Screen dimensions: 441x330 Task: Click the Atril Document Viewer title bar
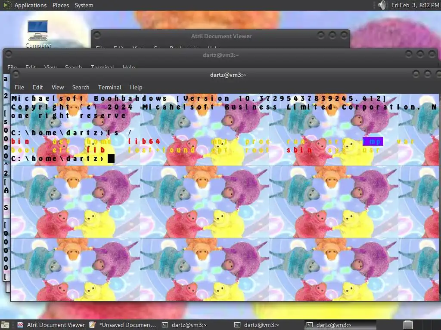click(221, 36)
